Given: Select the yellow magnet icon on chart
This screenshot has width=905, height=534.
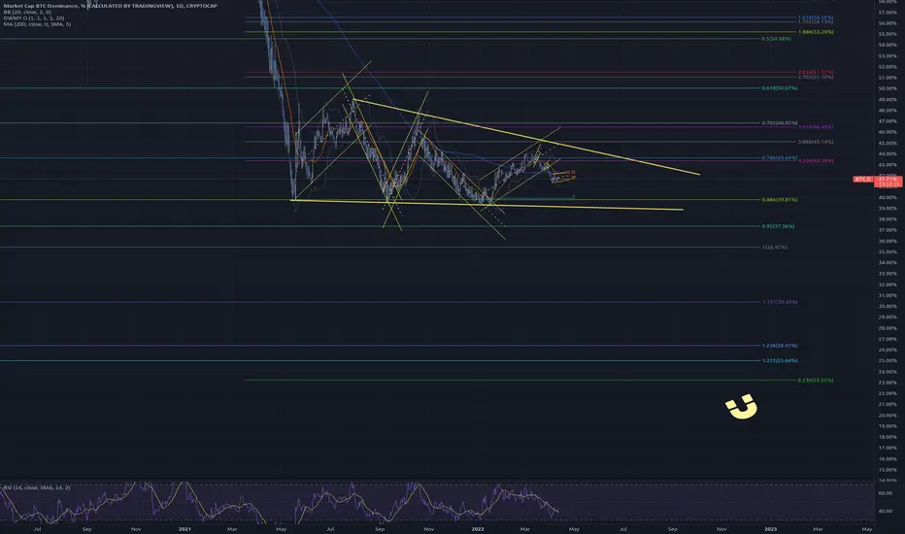Looking at the screenshot, I should click(741, 407).
